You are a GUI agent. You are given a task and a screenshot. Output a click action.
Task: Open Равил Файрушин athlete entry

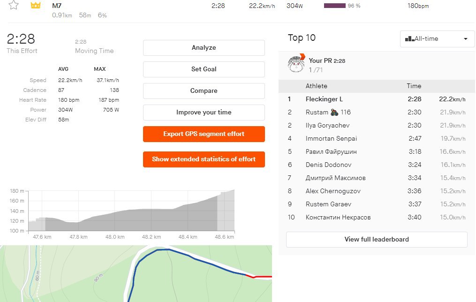[x=331, y=152]
